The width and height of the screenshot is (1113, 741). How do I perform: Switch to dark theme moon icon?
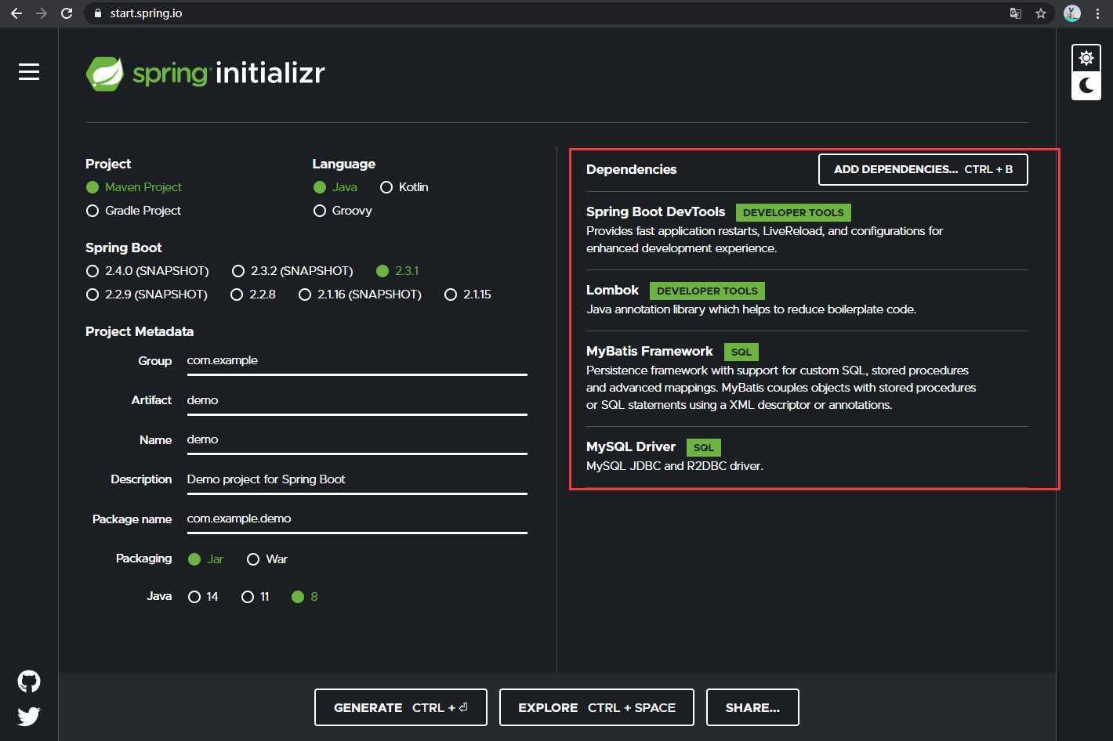coord(1086,85)
